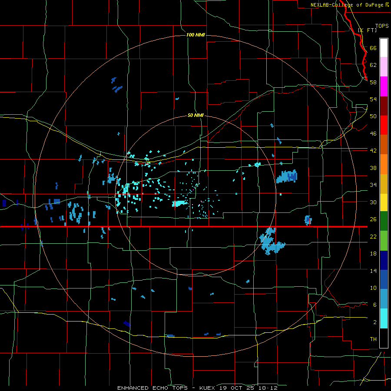Click the 2 legend value
391x391 pixels.
[375, 322]
